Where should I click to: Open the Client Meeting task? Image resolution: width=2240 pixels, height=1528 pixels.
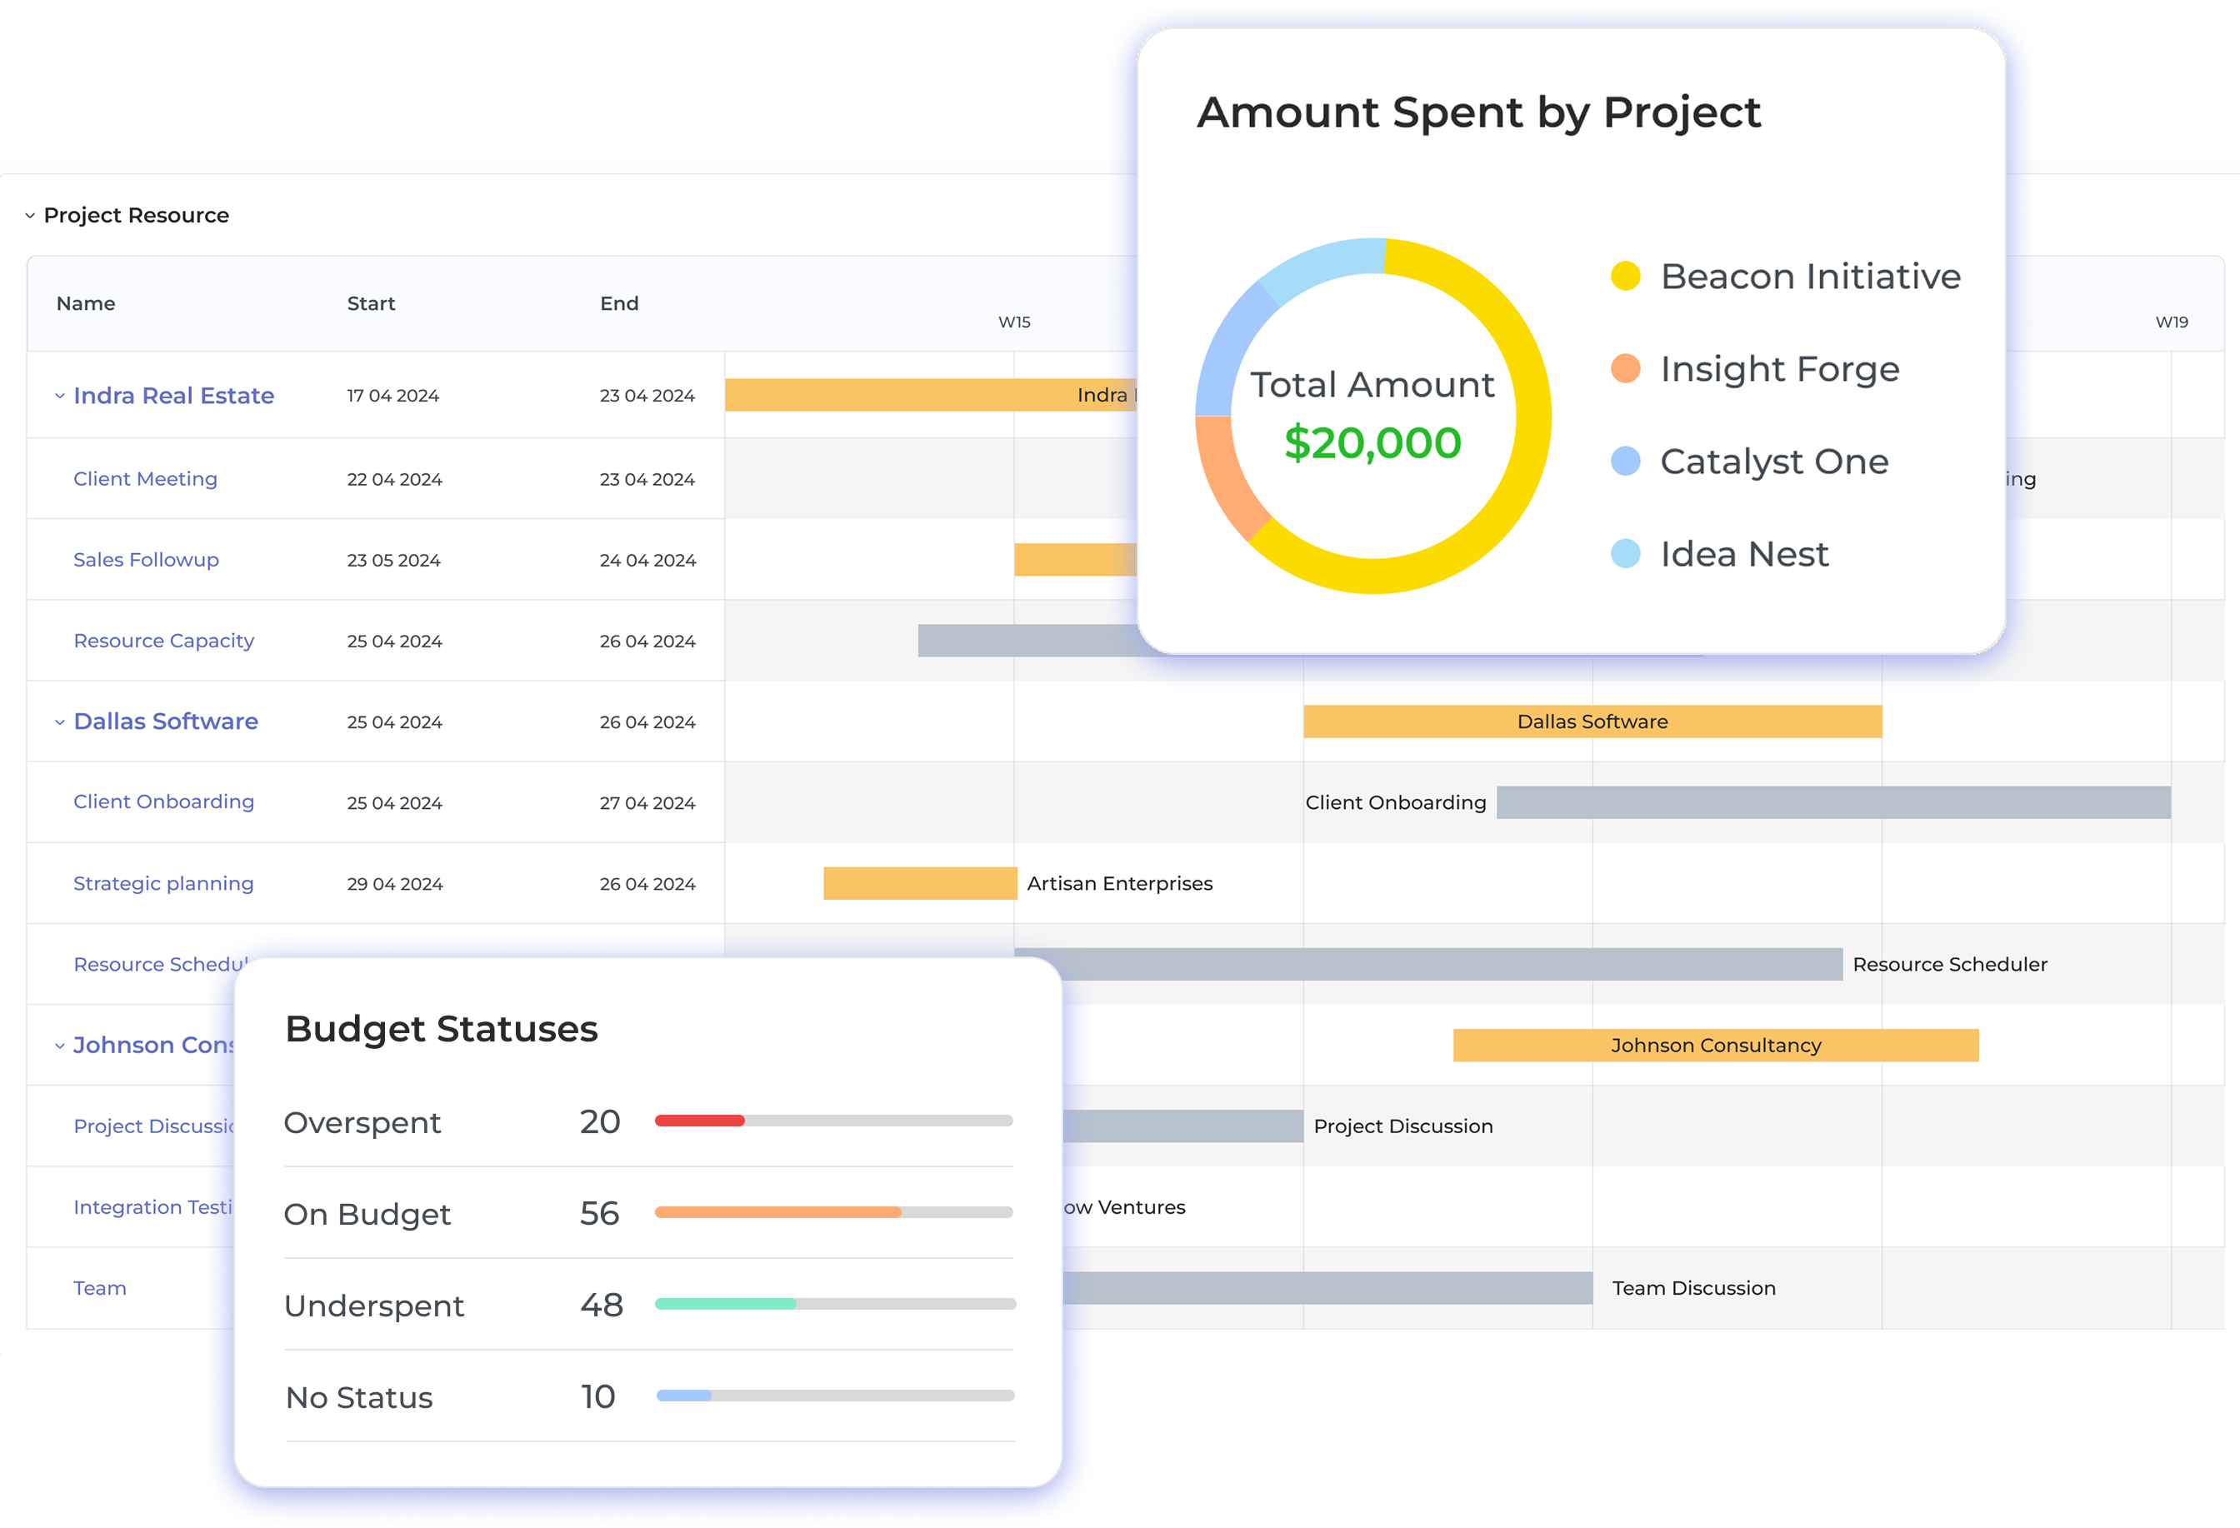(146, 479)
